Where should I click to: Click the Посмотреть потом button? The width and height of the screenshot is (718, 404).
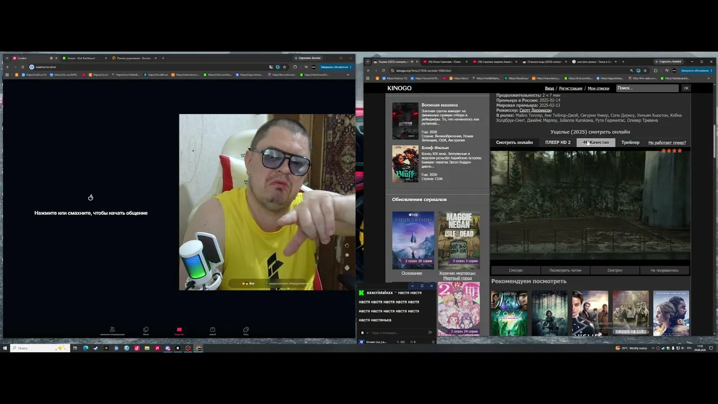click(x=565, y=270)
